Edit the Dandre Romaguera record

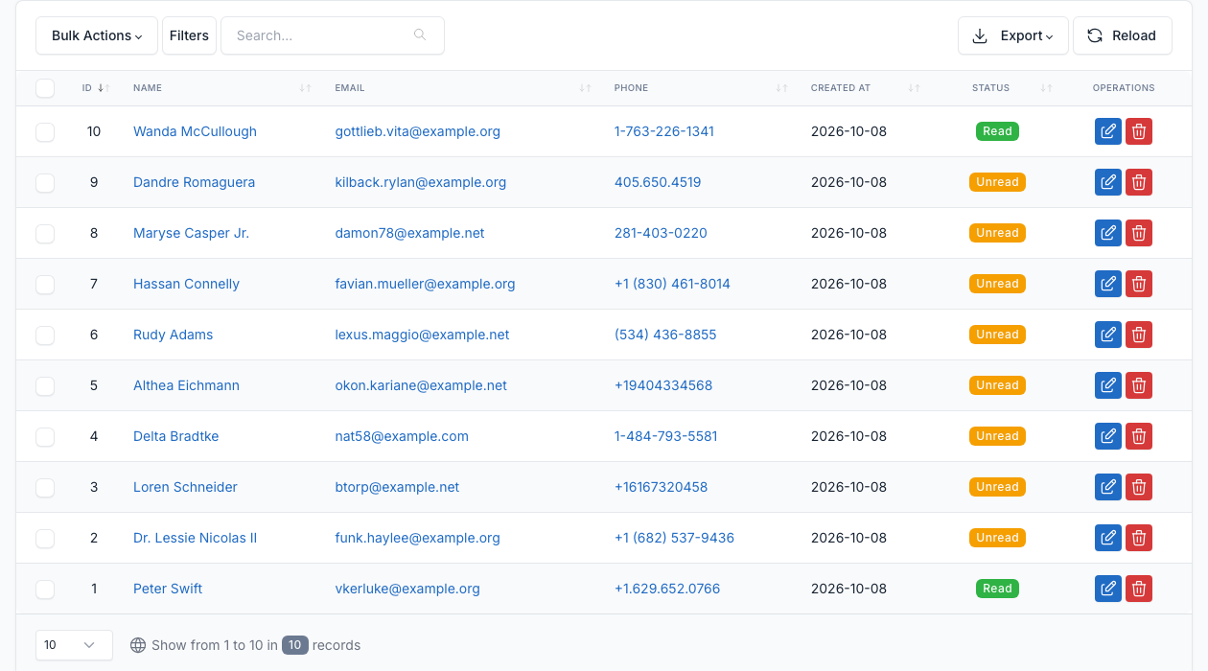(1108, 182)
